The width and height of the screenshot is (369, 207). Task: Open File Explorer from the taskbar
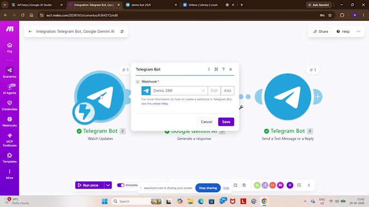pos(190,201)
